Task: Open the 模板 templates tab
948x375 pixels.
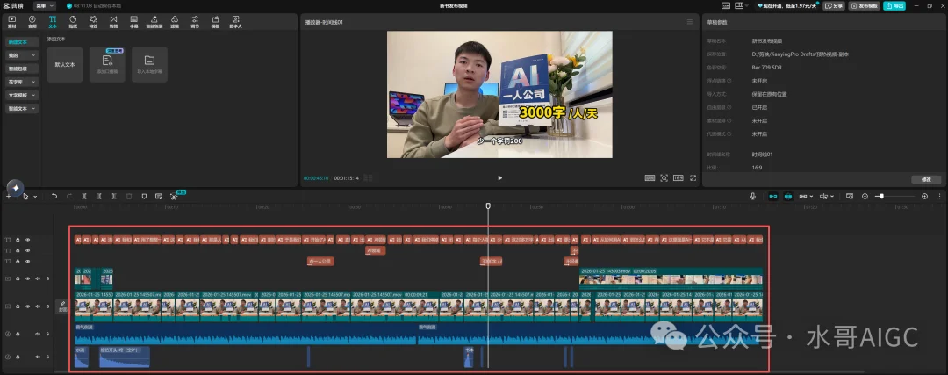Action: [x=215, y=22]
